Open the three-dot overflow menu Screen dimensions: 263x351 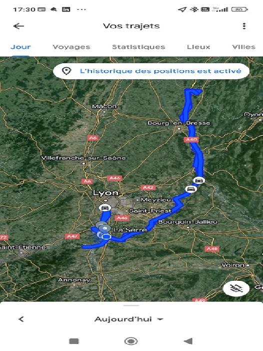point(244,26)
